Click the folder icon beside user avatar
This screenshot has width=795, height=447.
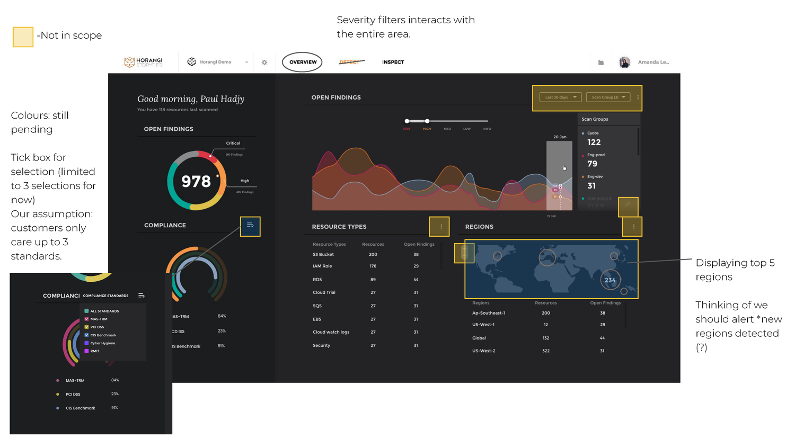(601, 62)
